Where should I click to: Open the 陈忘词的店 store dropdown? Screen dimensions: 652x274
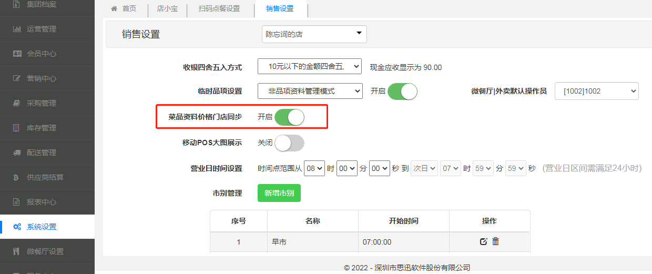314,34
